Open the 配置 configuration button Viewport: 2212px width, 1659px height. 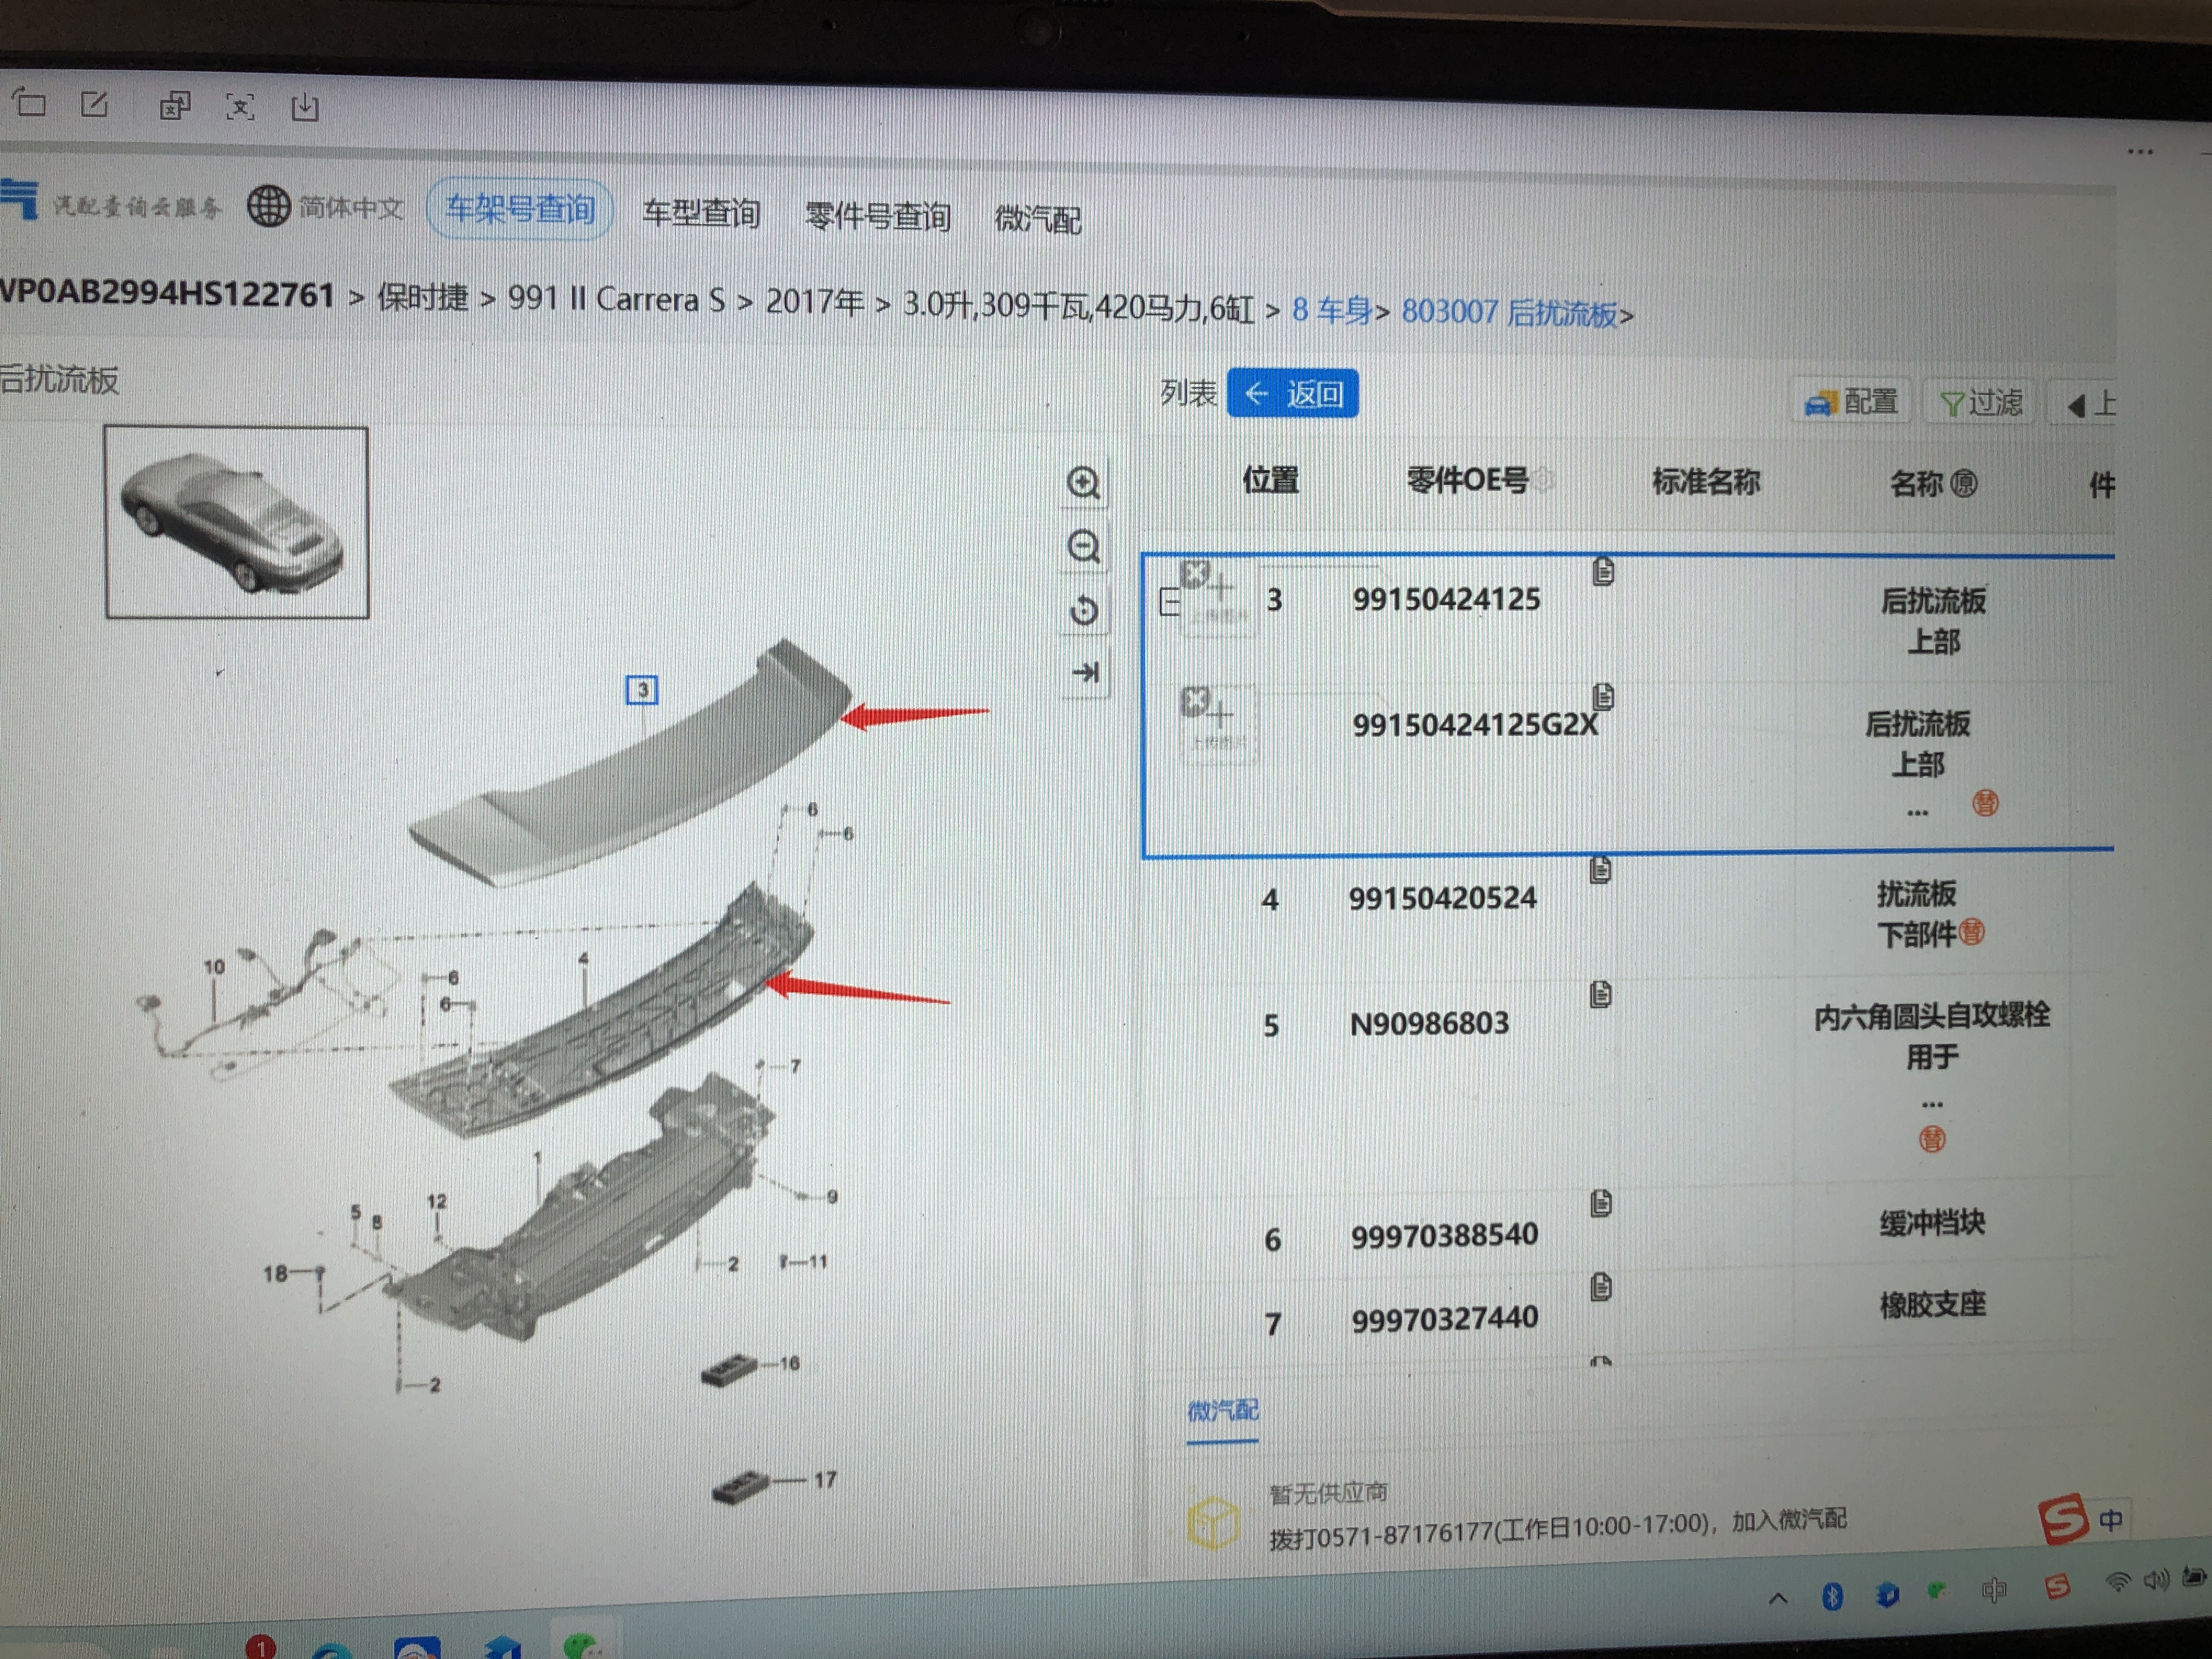click(1851, 402)
